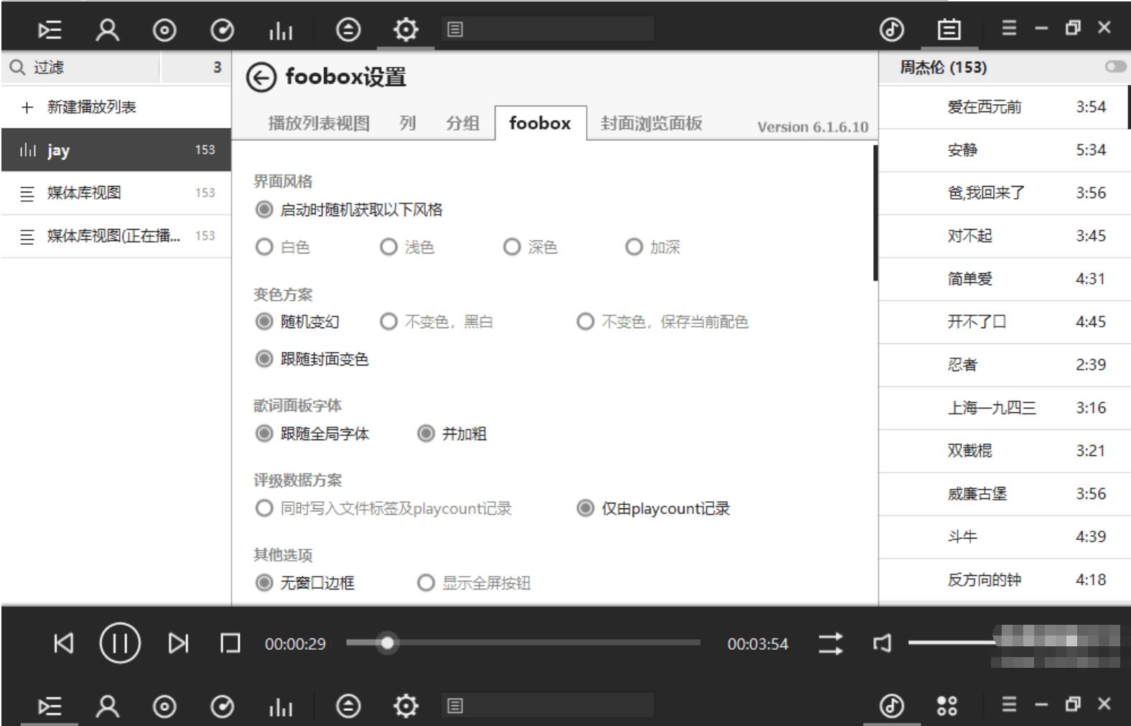The width and height of the screenshot is (1131, 726).
Task: Click the music note icon in bottom strip
Action: pos(892,706)
